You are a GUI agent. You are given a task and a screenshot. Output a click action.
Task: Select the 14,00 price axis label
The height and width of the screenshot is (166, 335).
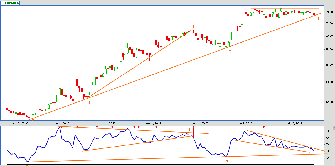pyautogui.click(x=330, y=82)
